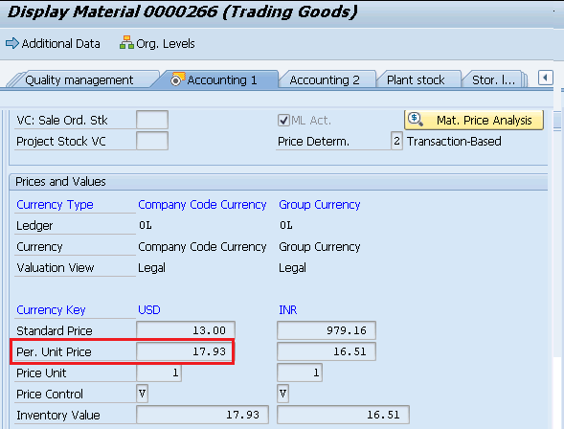The image size is (564, 429).
Task: Open the Plant stock tab
Action: tap(416, 79)
